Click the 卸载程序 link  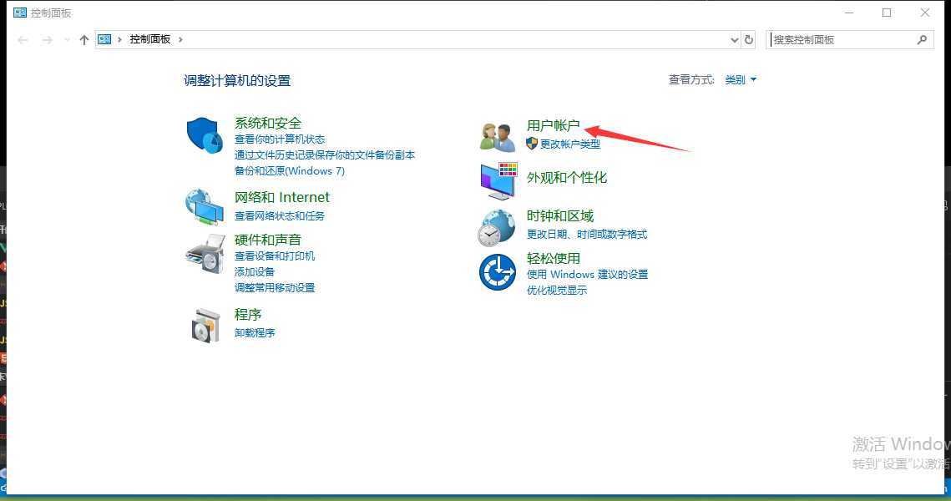[x=255, y=333]
